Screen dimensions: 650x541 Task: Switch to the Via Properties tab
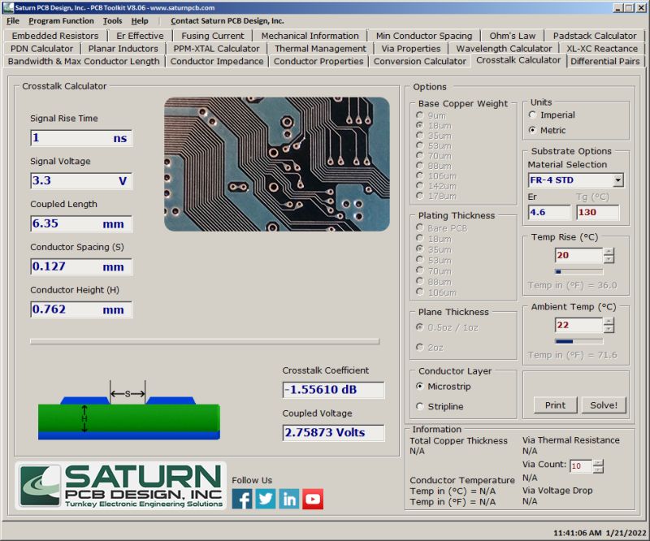pos(409,48)
